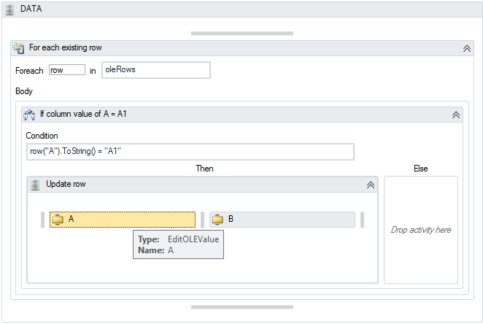Click the icon of activity B
The width and height of the screenshot is (483, 324).
217,219
